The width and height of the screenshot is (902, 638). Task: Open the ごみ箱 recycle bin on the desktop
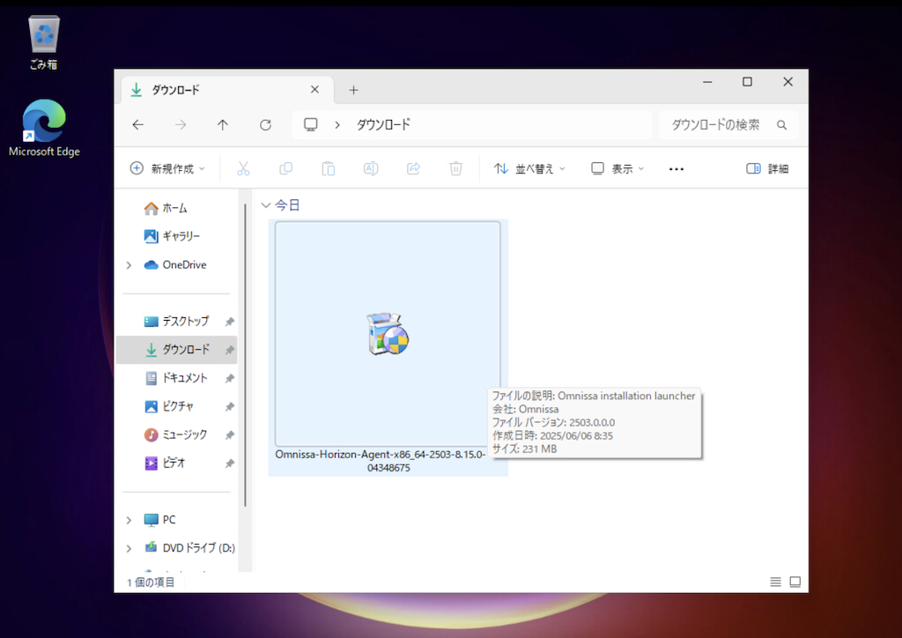point(44,43)
